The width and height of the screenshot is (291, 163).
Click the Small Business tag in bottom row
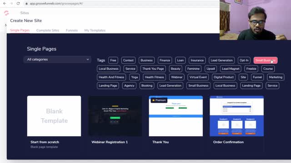(x=198, y=86)
